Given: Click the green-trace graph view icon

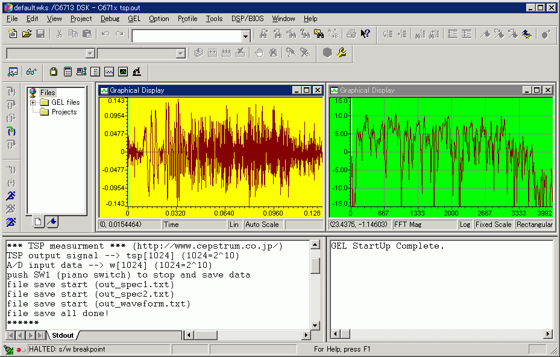Looking at the screenshot, I should 123,72.
